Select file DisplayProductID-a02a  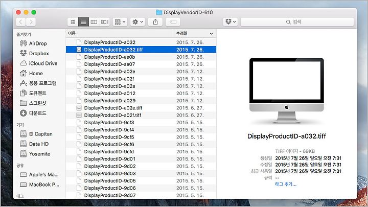(x=141, y=86)
